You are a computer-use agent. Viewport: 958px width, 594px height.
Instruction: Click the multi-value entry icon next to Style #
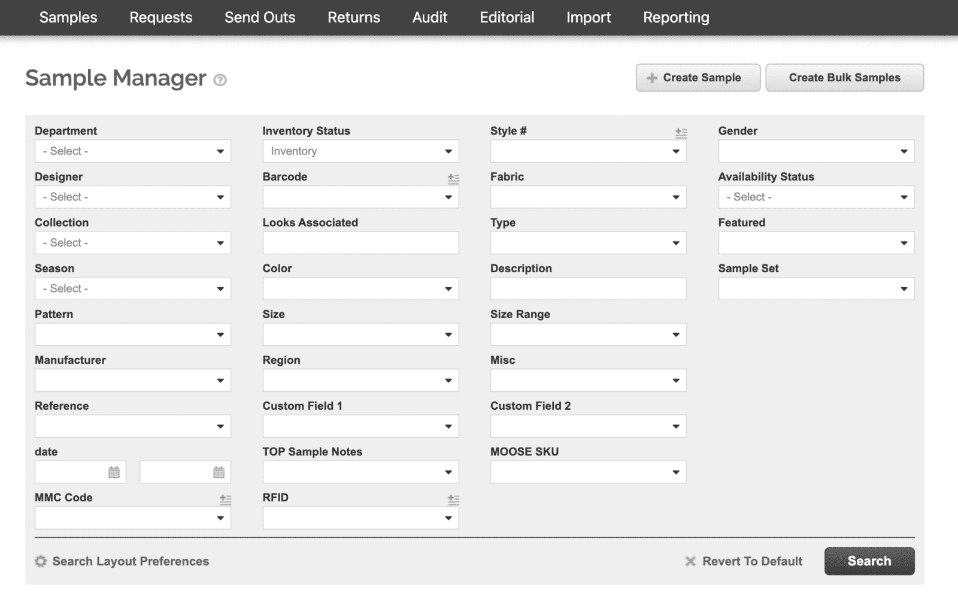(x=680, y=133)
